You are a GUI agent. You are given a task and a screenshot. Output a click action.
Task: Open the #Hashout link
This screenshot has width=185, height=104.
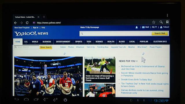pyautogui.click(x=80, y=47)
